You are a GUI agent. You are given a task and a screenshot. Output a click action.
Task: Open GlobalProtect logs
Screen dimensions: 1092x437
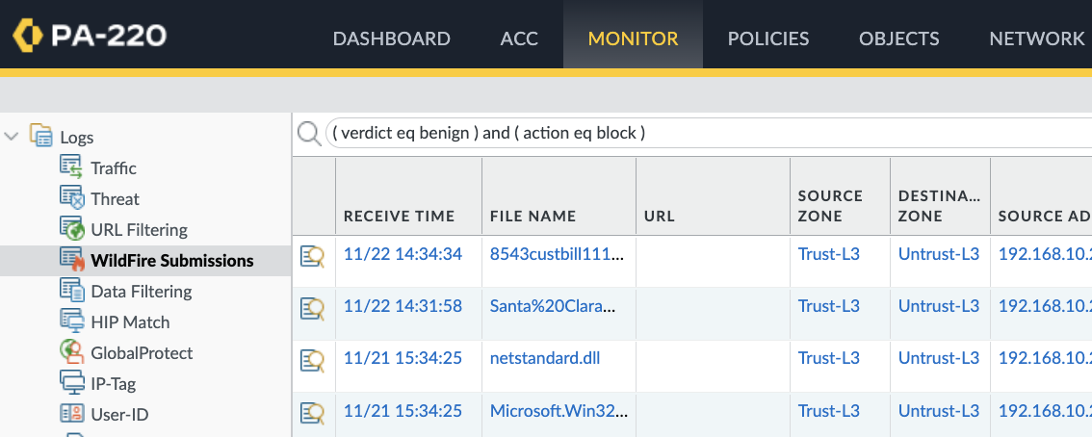(143, 353)
